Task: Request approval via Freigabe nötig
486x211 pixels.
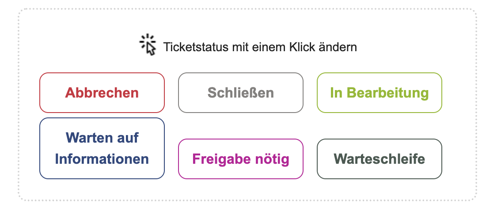Action: pos(241,159)
